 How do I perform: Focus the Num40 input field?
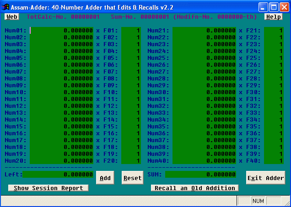(x=204, y=161)
